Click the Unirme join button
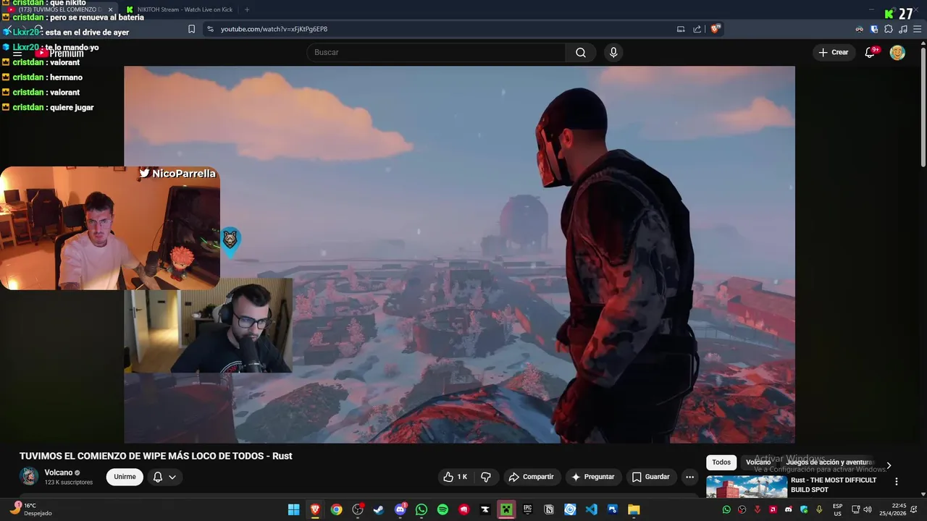The image size is (927, 521). pyautogui.click(x=125, y=477)
